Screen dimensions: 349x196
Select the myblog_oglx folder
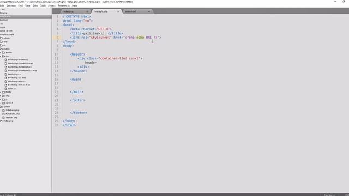pos(7,34)
